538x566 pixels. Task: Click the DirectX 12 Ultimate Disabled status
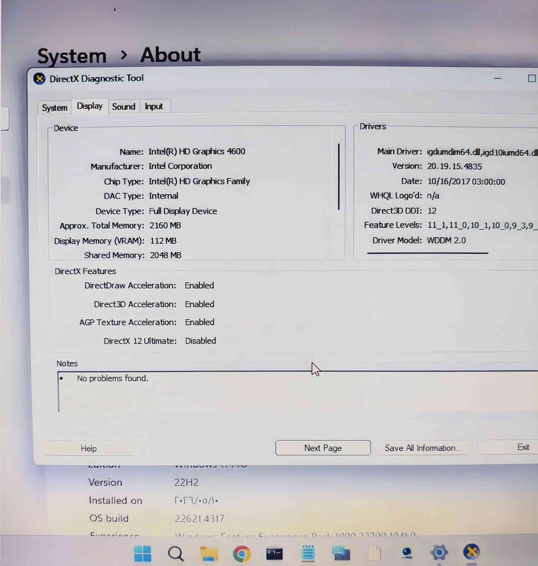coord(200,341)
